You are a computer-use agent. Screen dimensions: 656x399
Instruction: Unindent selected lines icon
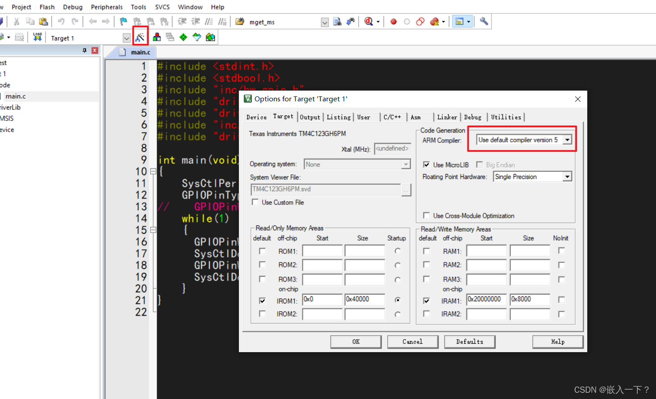coord(196,21)
